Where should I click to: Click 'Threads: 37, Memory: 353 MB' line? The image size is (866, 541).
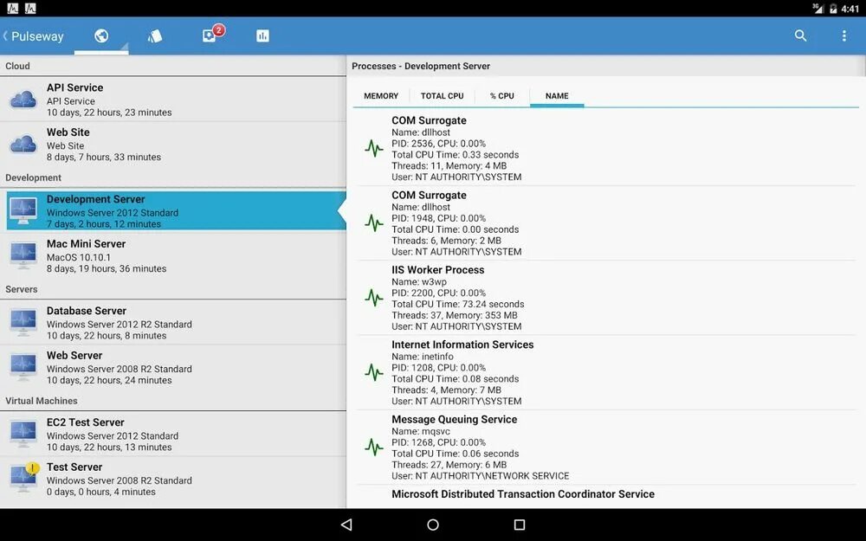pyautogui.click(x=455, y=315)
